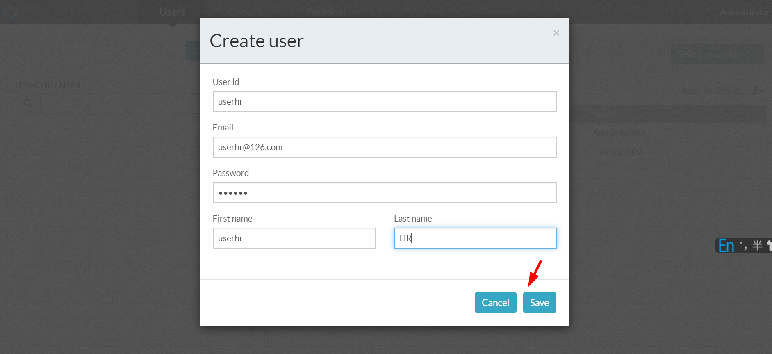Select userdev DEV row in users list
This screenshot has width=772, height=354.
(617, 153)
